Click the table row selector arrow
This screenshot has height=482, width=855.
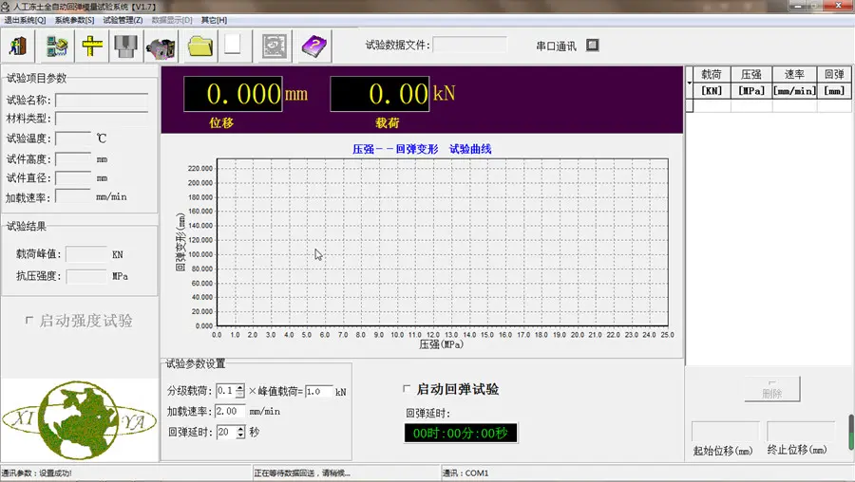click(x=690, y=83)
